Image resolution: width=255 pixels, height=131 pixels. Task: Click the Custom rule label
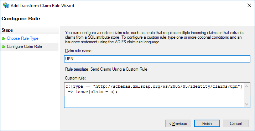pyautogui.click(x=75, y=78)
